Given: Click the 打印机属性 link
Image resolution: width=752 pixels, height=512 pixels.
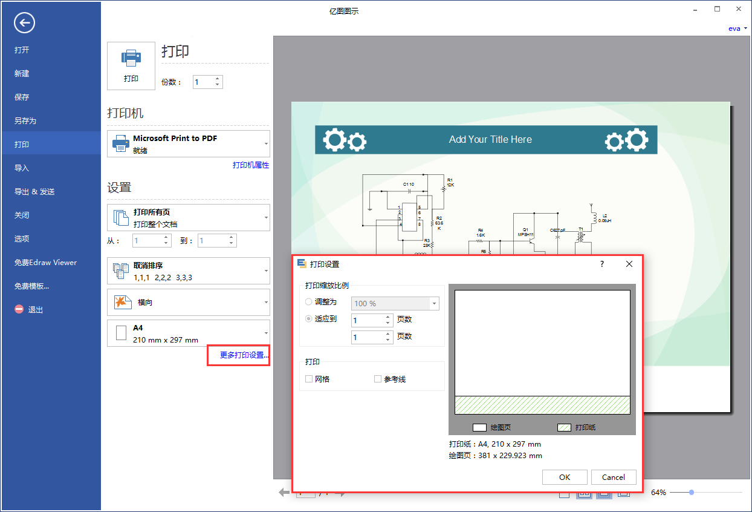Looking at the screenshot, I should click(x=250, y=165).
